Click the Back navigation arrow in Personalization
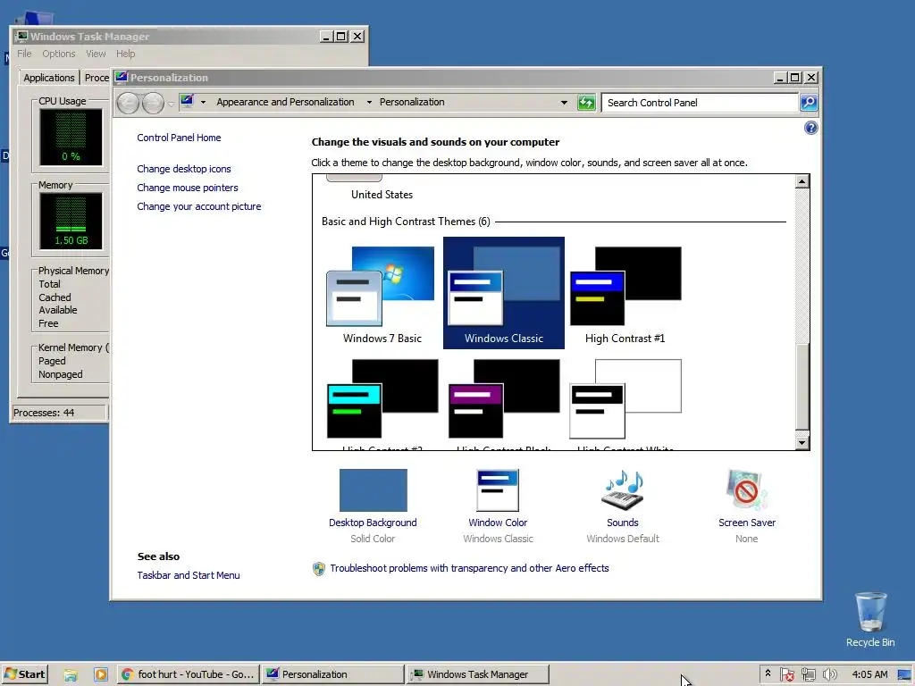Image resolution: width=915 pixels, height=686 pixels. (128, 104)
